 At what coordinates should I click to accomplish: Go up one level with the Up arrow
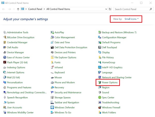(x=18, y=9)
